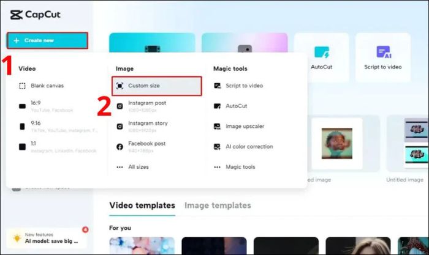Viewport: 429px width, 255px height.
Task: Click the 'For you' label
Action: point(120,228)
